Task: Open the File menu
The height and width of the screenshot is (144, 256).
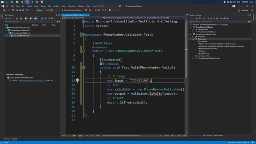Action: click(7, 6)
